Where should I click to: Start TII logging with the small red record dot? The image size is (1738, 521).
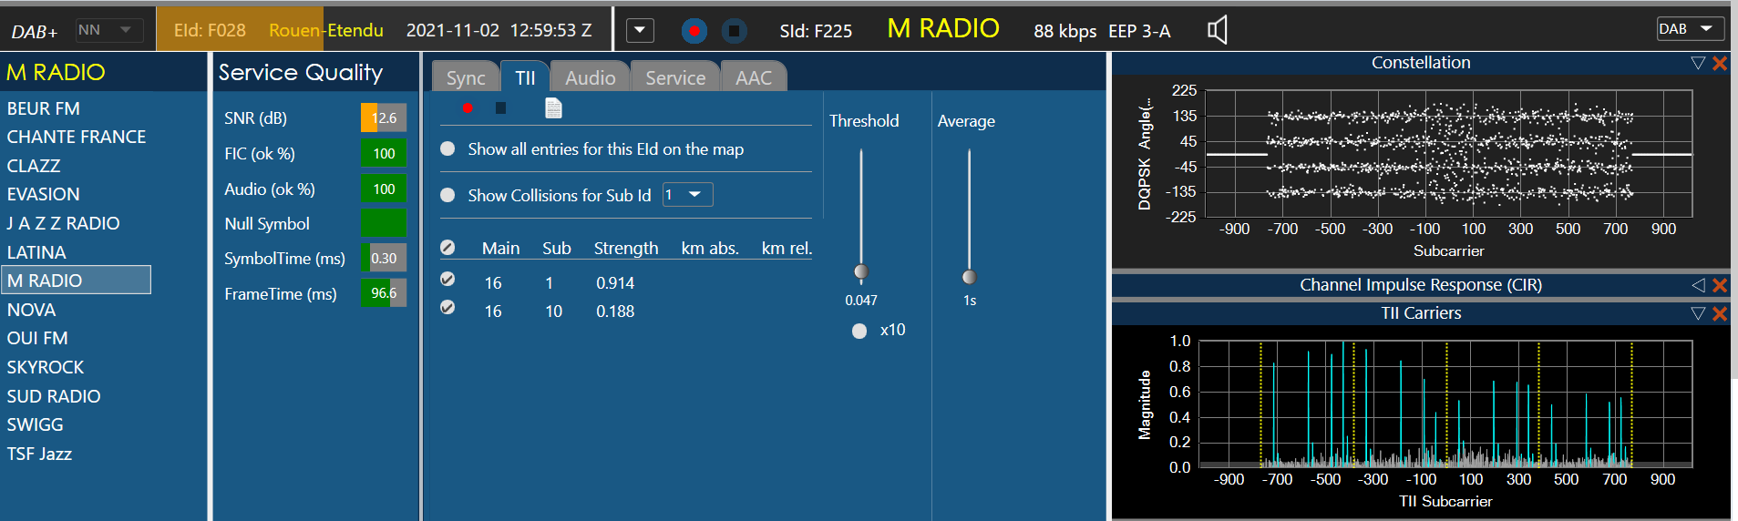click(x=468, y=108)
